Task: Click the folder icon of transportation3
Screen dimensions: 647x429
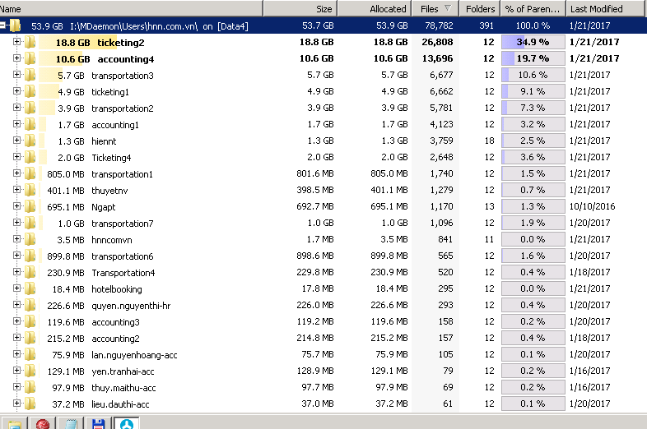Action: coord(30,75)
